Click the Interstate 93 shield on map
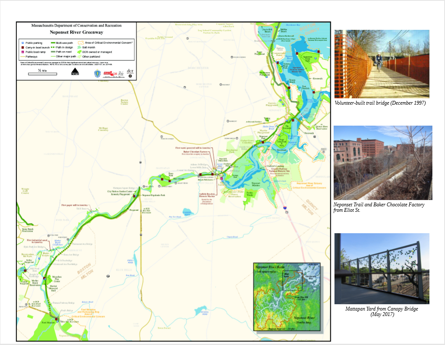Image resolution: width=445 pixels, height=345 pixels. pos(285,208)
